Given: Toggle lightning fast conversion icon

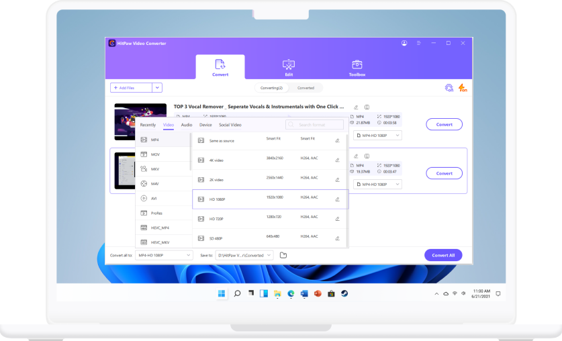Looking at the screenshot, I should tap(463, 88).
